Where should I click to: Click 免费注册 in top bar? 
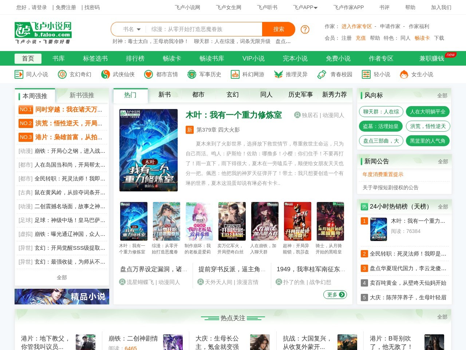pos(66,7)
